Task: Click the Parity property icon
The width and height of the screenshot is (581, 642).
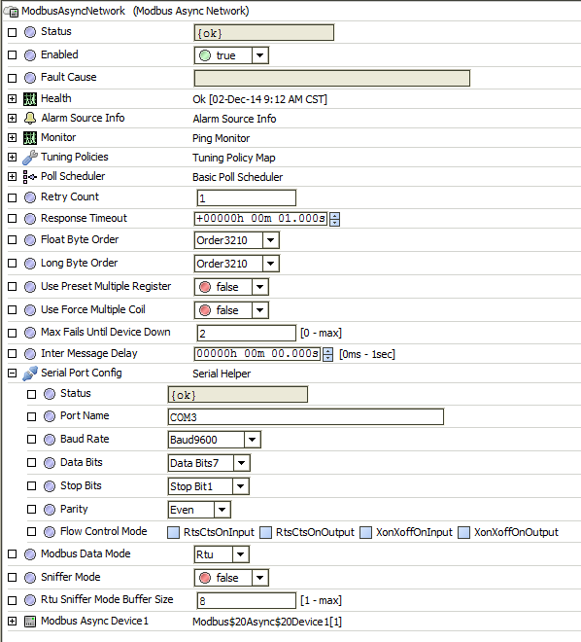Action: click(50, 510)
